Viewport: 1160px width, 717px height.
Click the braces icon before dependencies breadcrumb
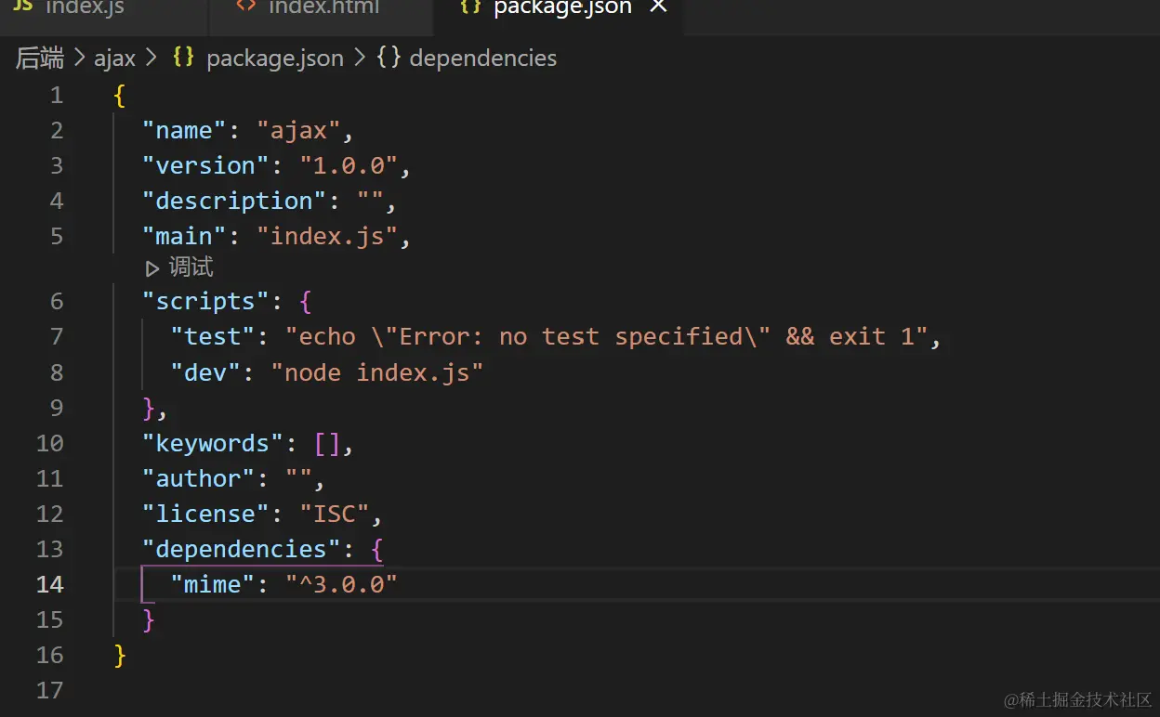pyautogui.click(x=389, y=58)
